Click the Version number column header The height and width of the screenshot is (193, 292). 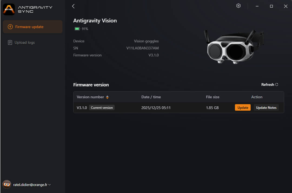[x=90, y=97]
